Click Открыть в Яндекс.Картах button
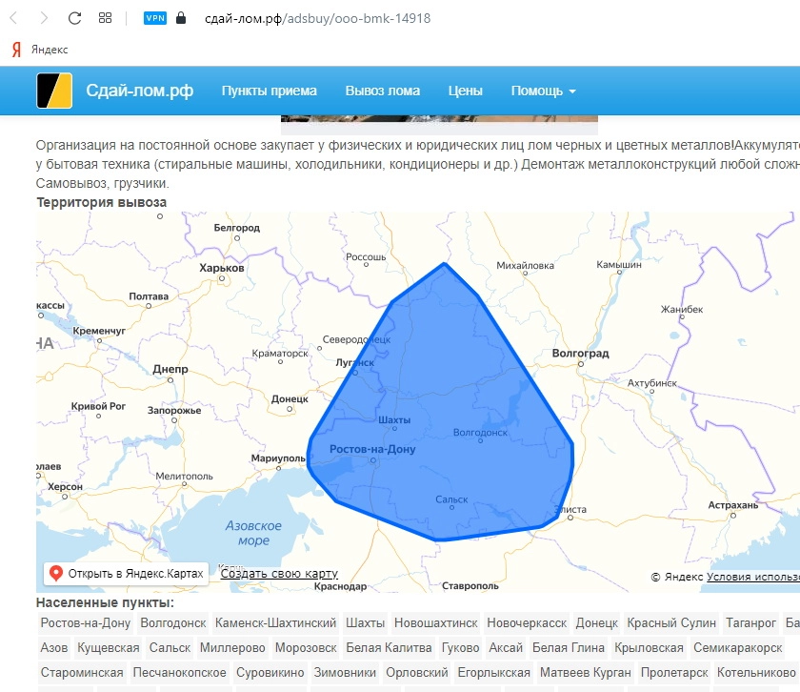 coord(126,573)
